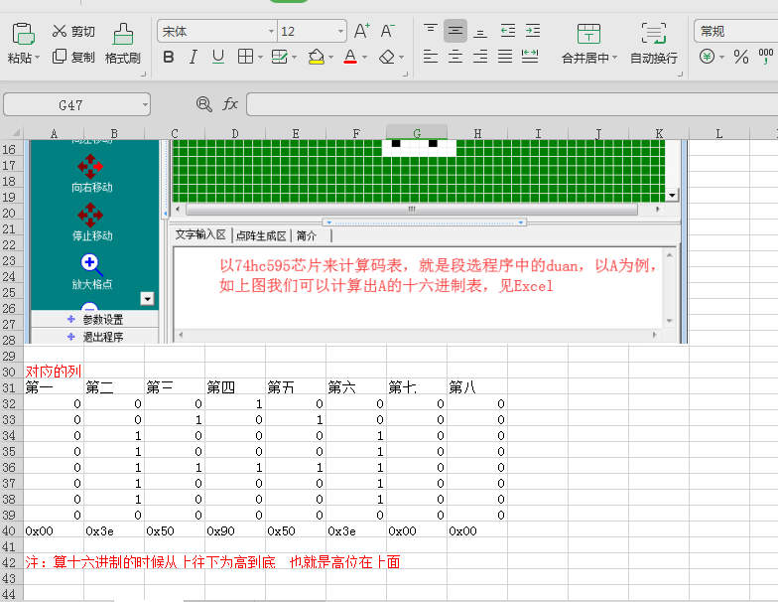Click the sidebar scroll-down arrow button
The width and height of the screenshot is (778, 602).
(147, 298)
